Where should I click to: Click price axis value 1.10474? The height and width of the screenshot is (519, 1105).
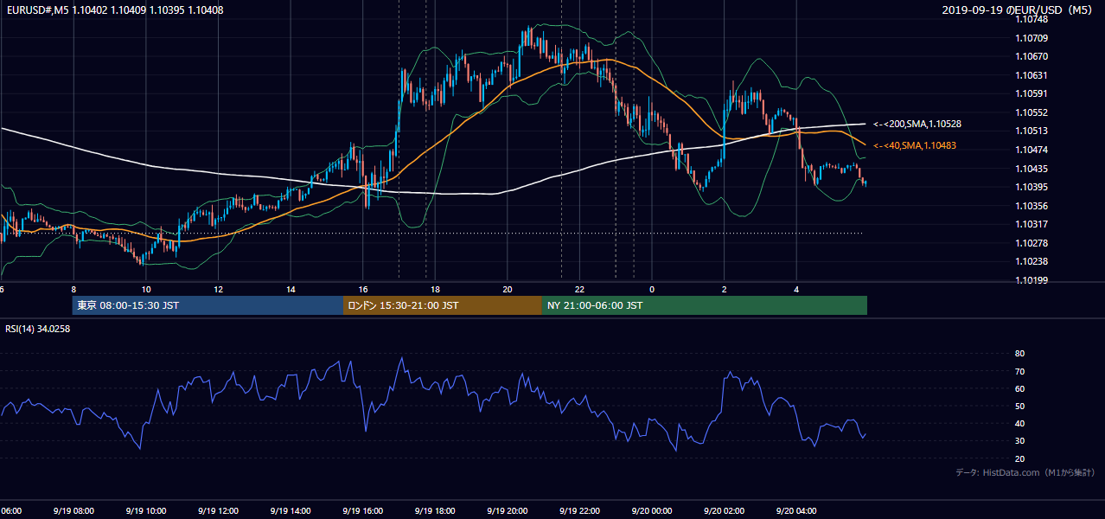[1031, 150]
